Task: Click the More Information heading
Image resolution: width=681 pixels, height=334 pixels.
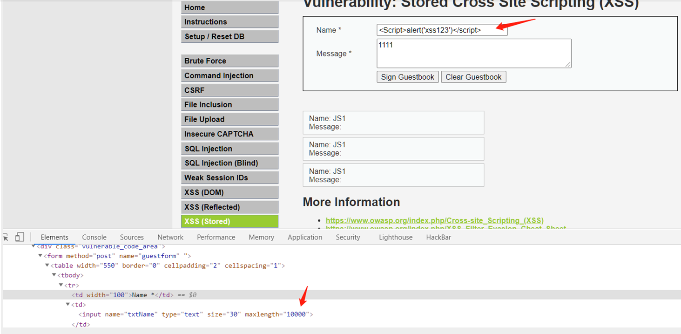Action: [351, 202]
